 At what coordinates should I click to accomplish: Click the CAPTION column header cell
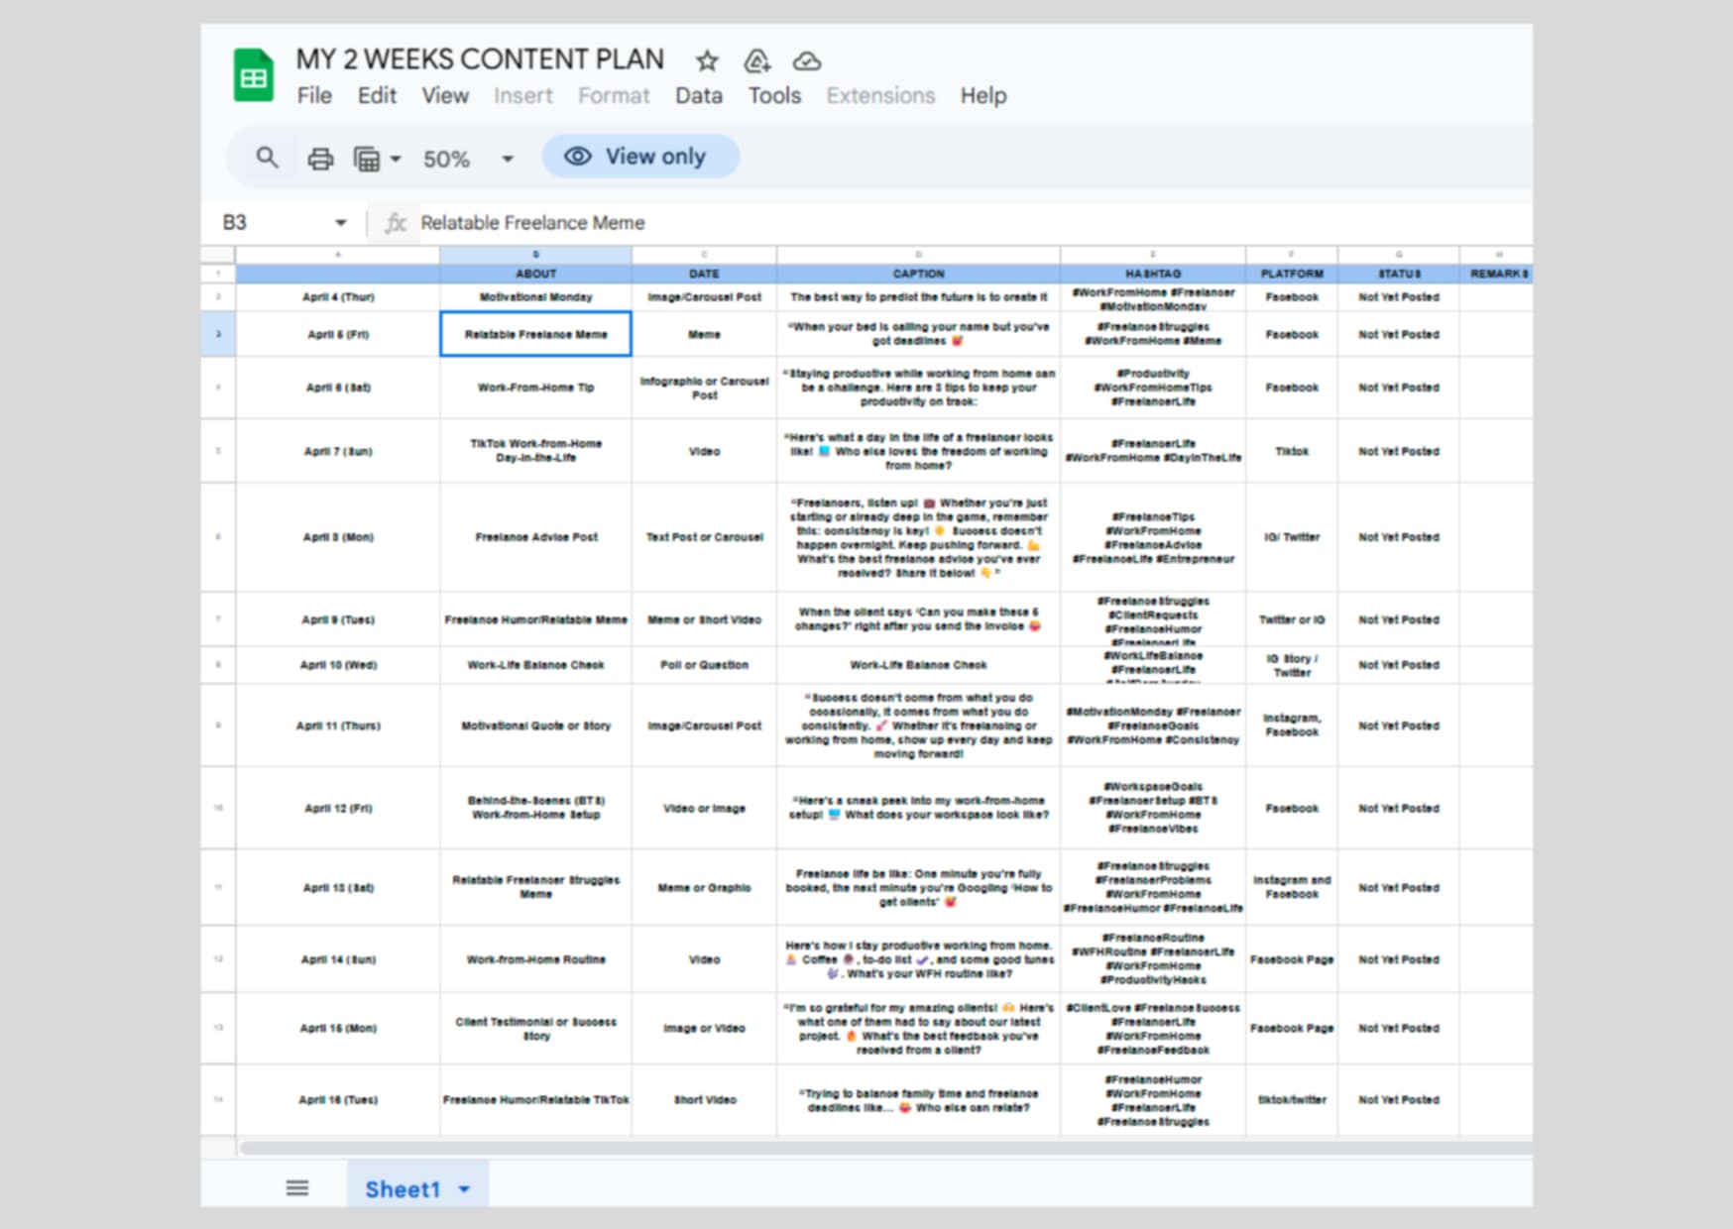point(918,274)
